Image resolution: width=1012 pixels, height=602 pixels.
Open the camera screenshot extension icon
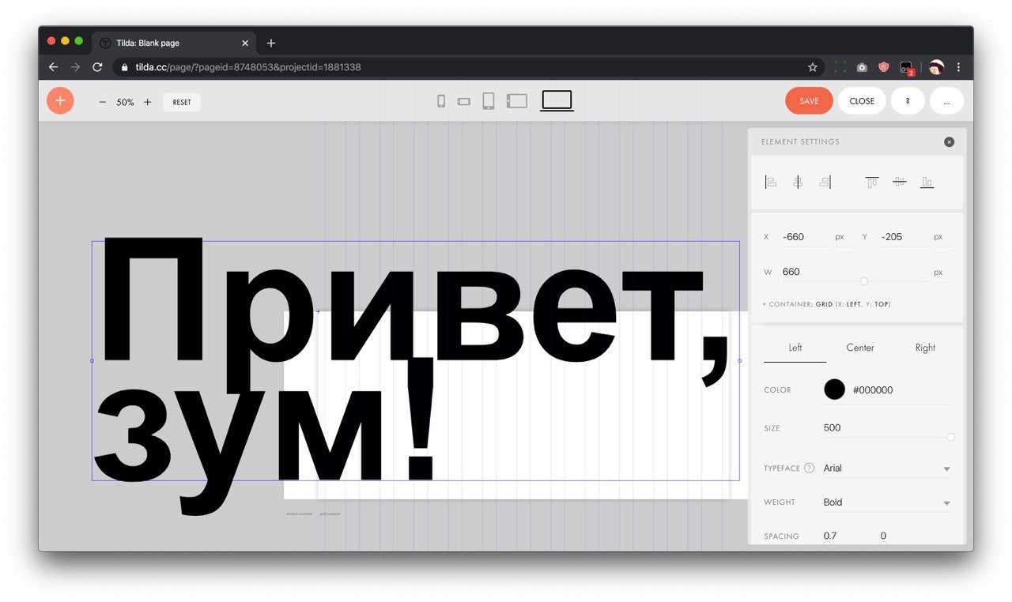point(862,67)
